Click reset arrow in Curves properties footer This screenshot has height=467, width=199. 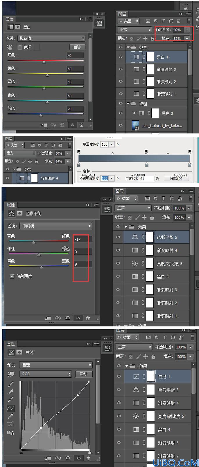[x=68, y=458]
